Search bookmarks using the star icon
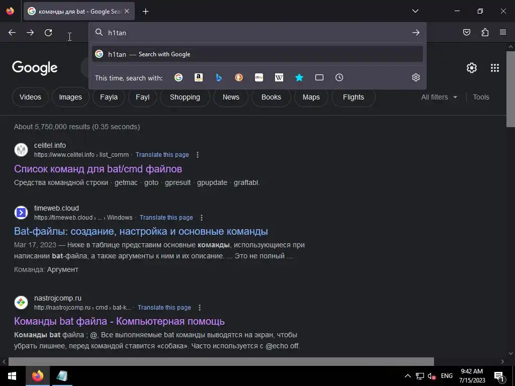Screen dimensions: 515x386 point(299,77)
